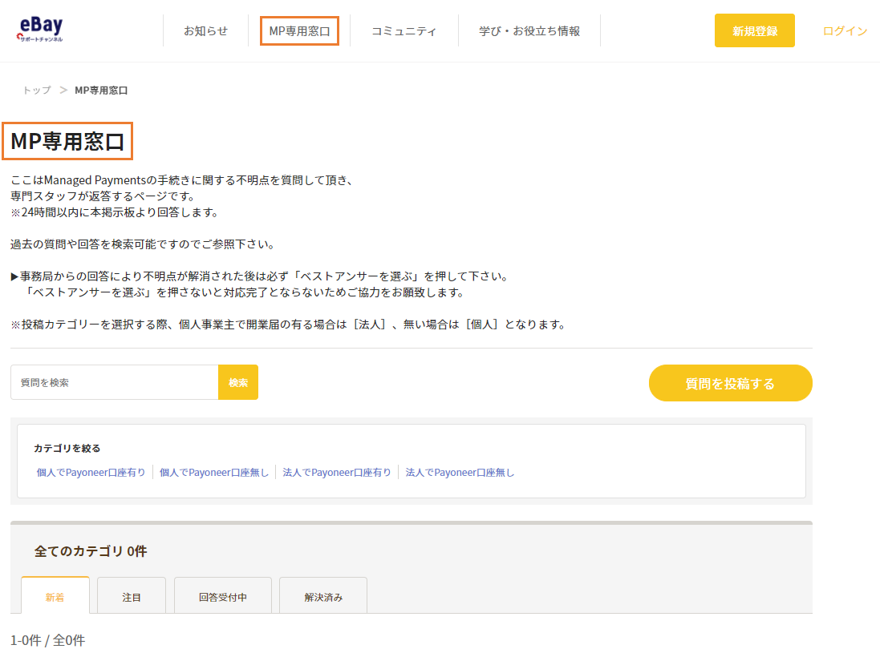Image resolution: width=880 pixels, height=653 pixels.
Task: Click the eBay support channel logo
Action: click(x=40, y=29)
